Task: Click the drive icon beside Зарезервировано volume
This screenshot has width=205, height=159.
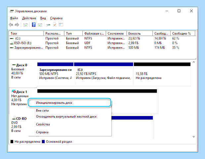Action: (x=12, y=48)
